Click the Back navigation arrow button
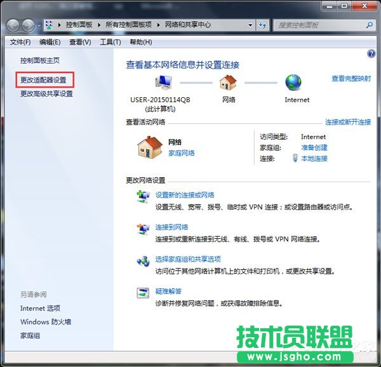 [x=13, y=25]
